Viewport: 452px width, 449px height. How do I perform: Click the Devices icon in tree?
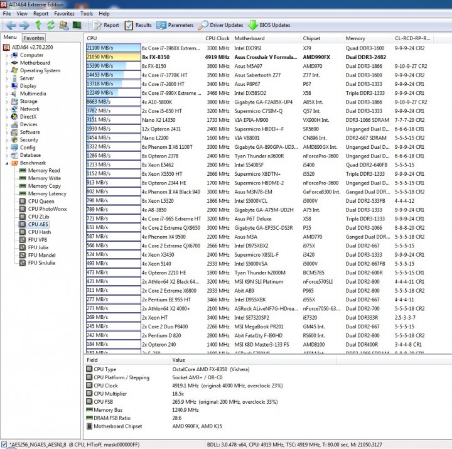point(14,124)
